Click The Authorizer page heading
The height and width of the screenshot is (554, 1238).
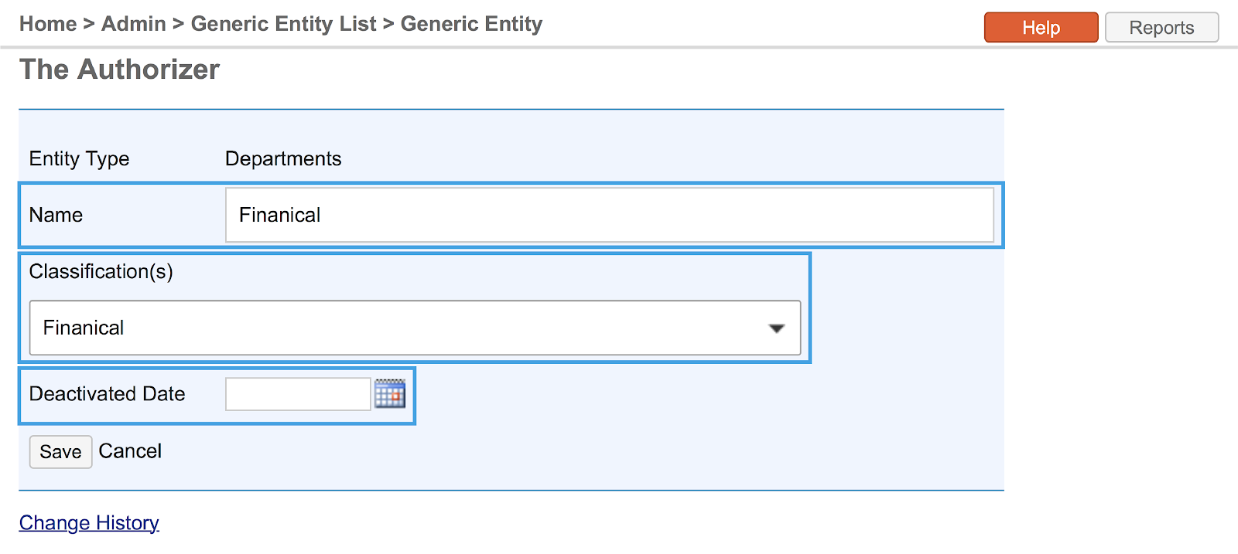pos(120,70)
